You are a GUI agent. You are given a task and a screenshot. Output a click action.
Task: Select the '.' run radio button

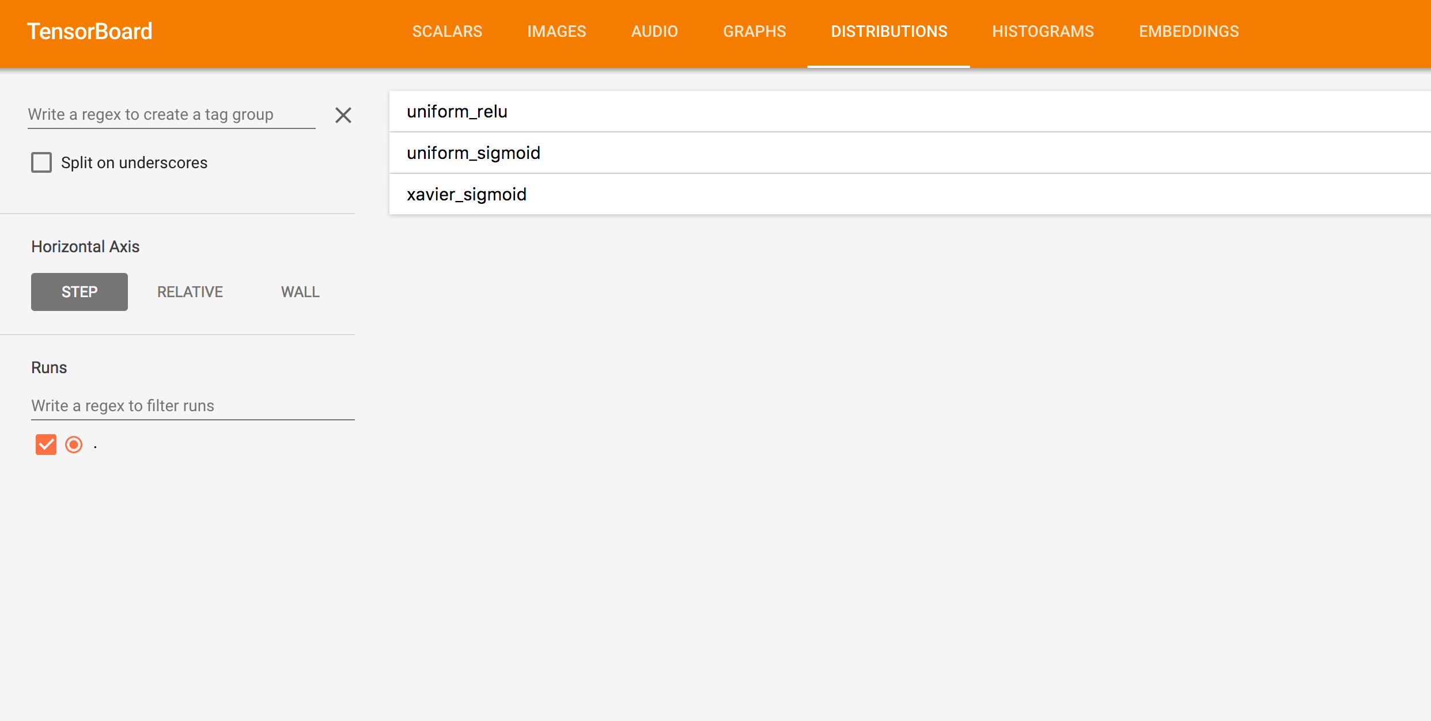tap(74, 445)
